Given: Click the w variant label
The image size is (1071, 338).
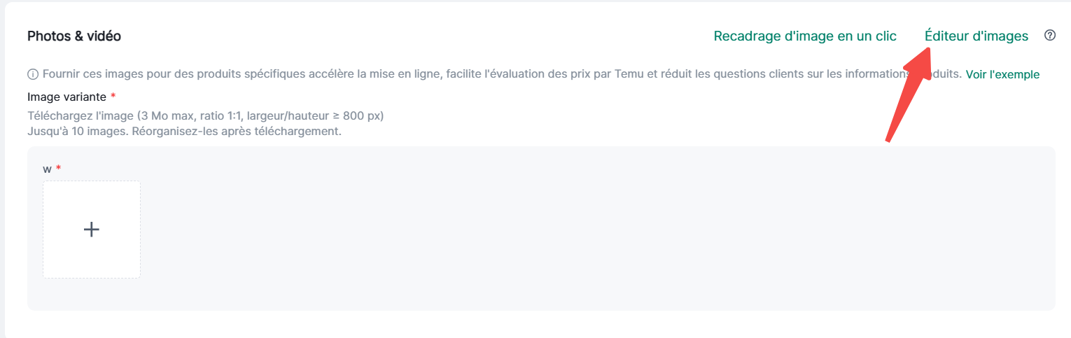Looking at the screenshot, I should (48, 169).
